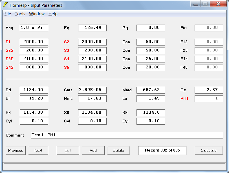Open the File menu
This screenshot has width=229, height=173.
(8, 14)
